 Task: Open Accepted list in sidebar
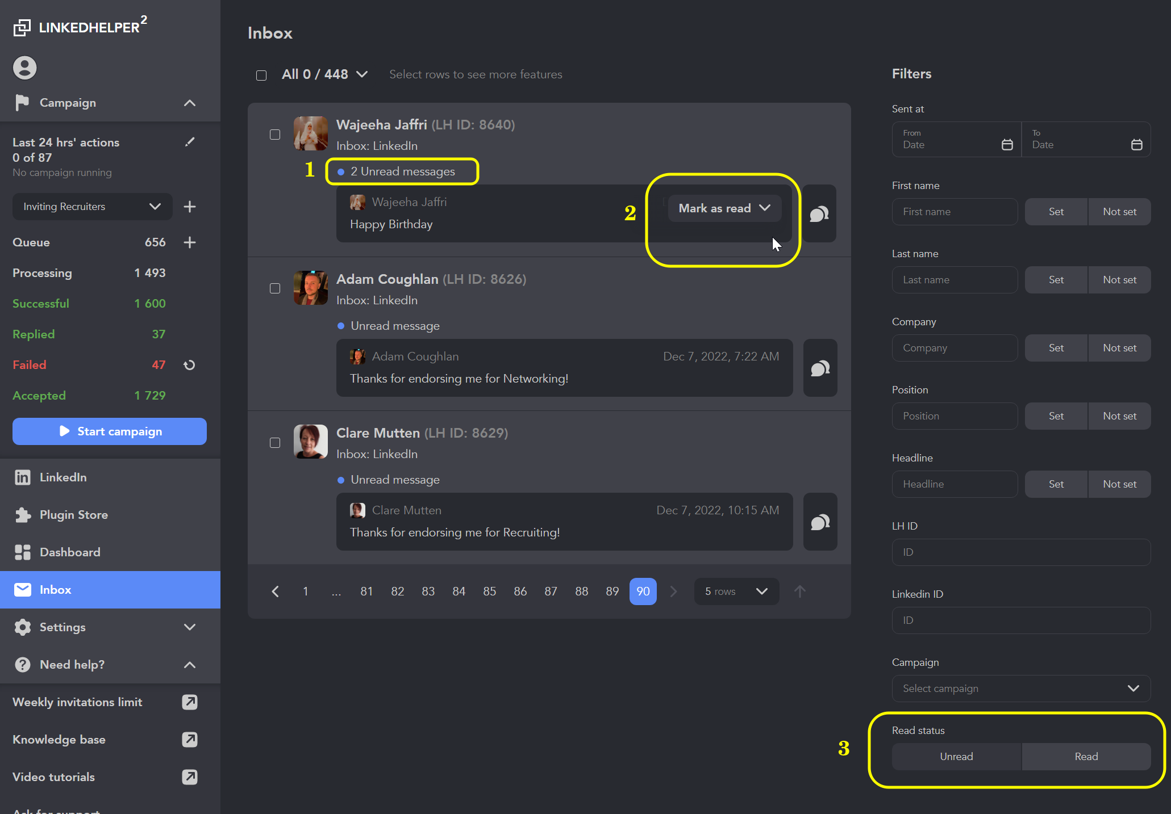89,396
